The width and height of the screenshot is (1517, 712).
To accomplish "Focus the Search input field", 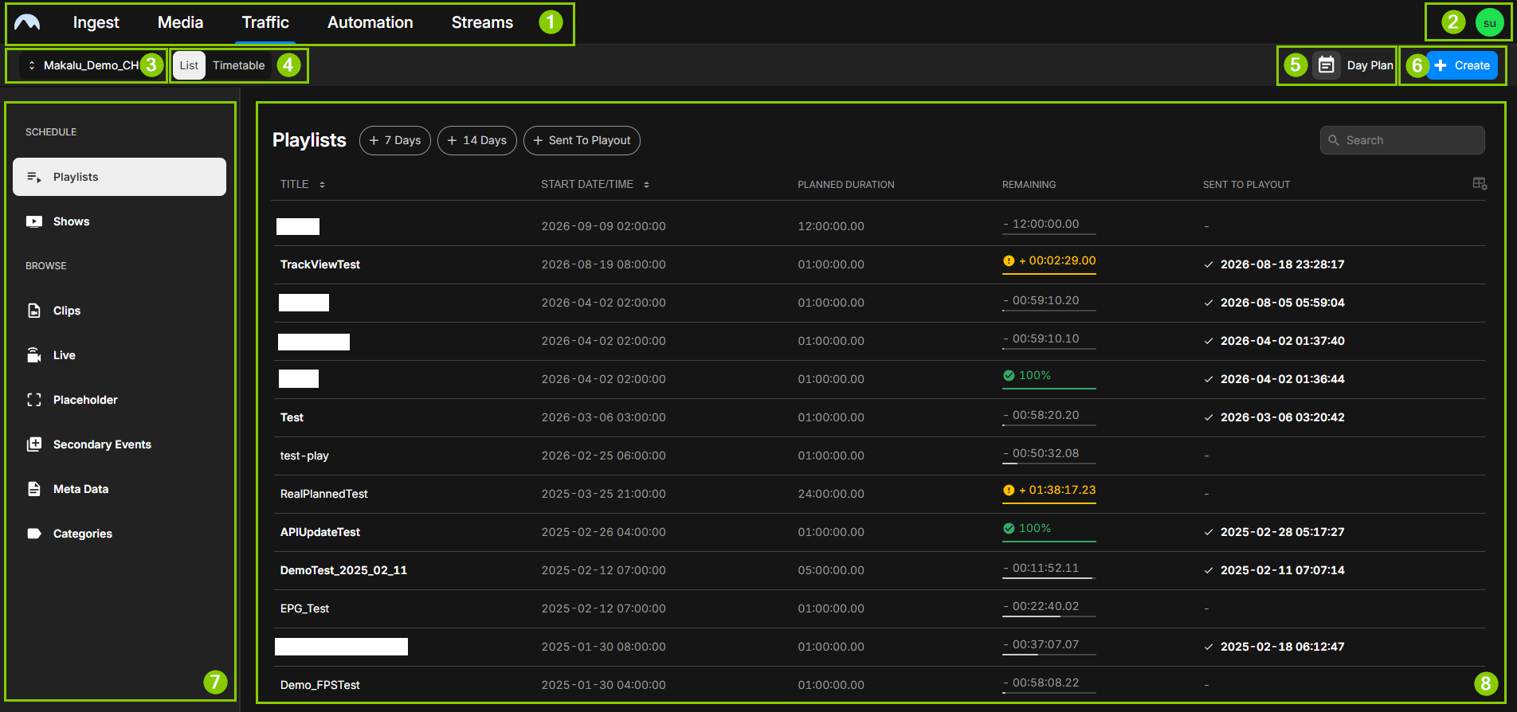I will [x=1402, y=140].
